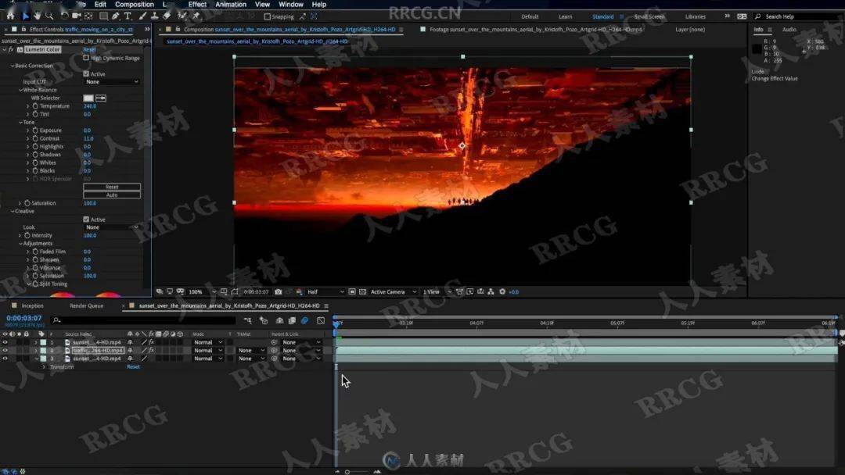This screenshot has height=475, width=845.
Task: Click the Tone Reset button
Action: (x=112, y=187)
